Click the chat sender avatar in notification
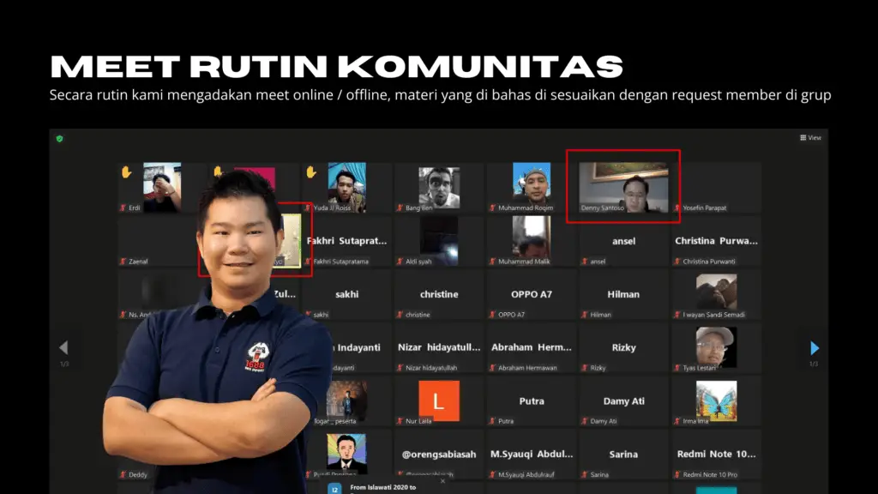This screenshot has width=878, height=494. (334, 488)
